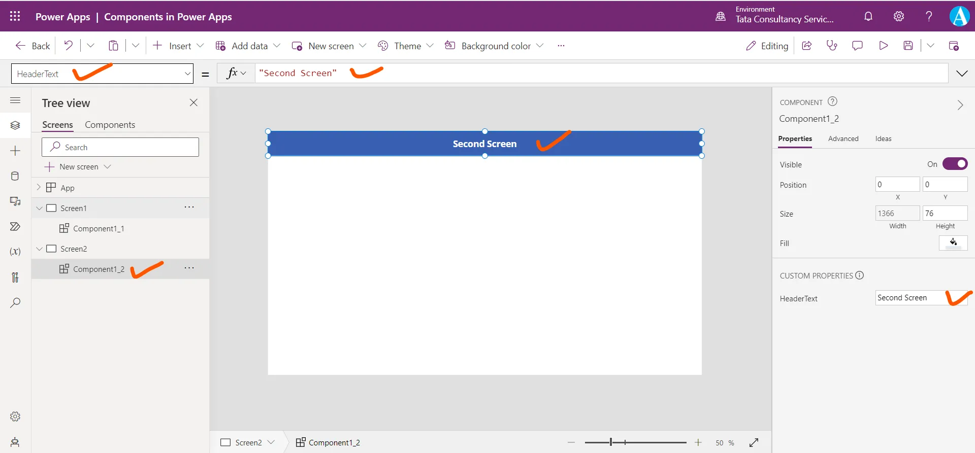Click the Publish icon
This screenshot has width=975, height=453.
coord(954,46)
